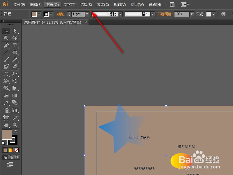Collapse the tools panel double arrows
Screen dimensions: 233x175
point(3,21)
